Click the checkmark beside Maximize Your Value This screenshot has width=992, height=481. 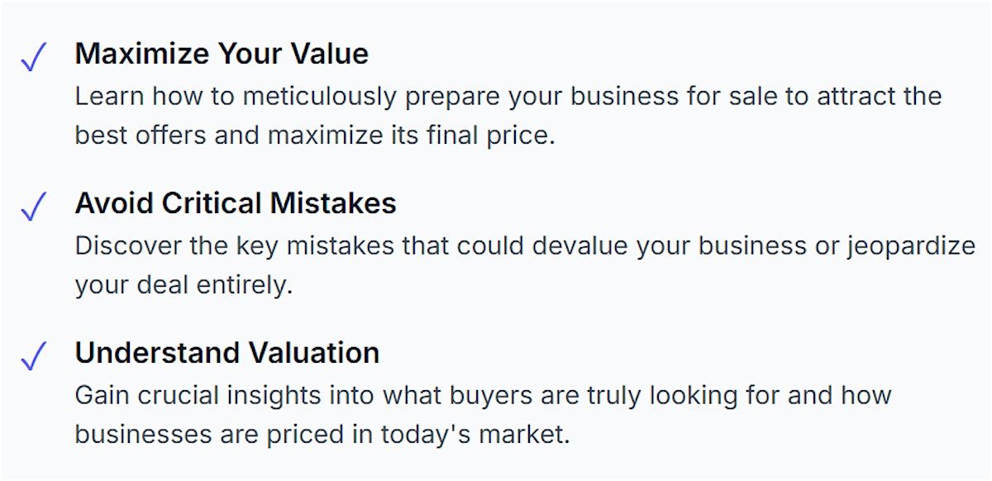33,58
